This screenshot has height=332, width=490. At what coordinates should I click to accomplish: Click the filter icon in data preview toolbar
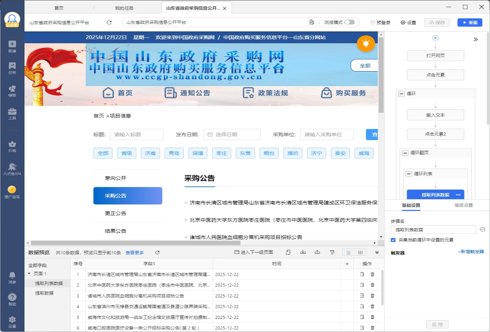(x=332, y=252)
